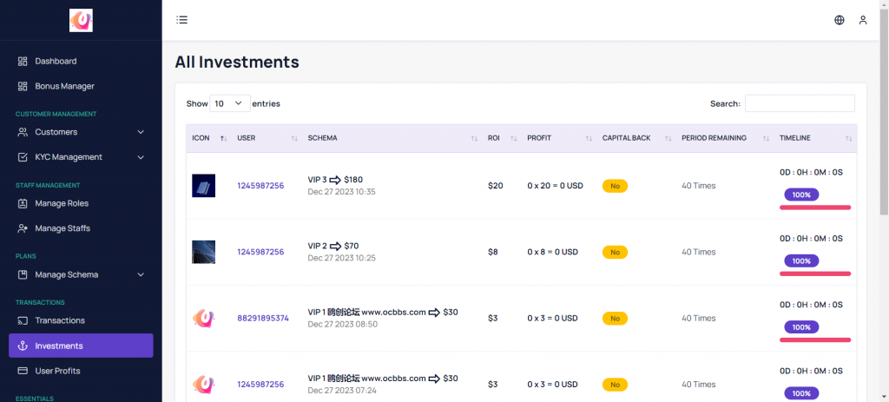Expand the KYC Management submenu chevron

click(x=142, y=157)
